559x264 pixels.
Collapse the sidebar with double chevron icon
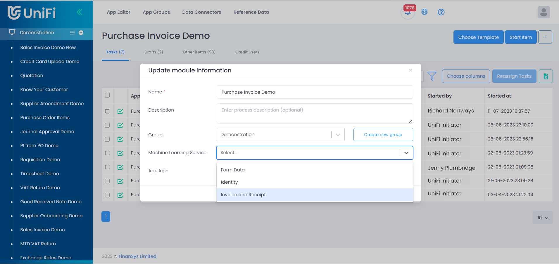[79, 12]
